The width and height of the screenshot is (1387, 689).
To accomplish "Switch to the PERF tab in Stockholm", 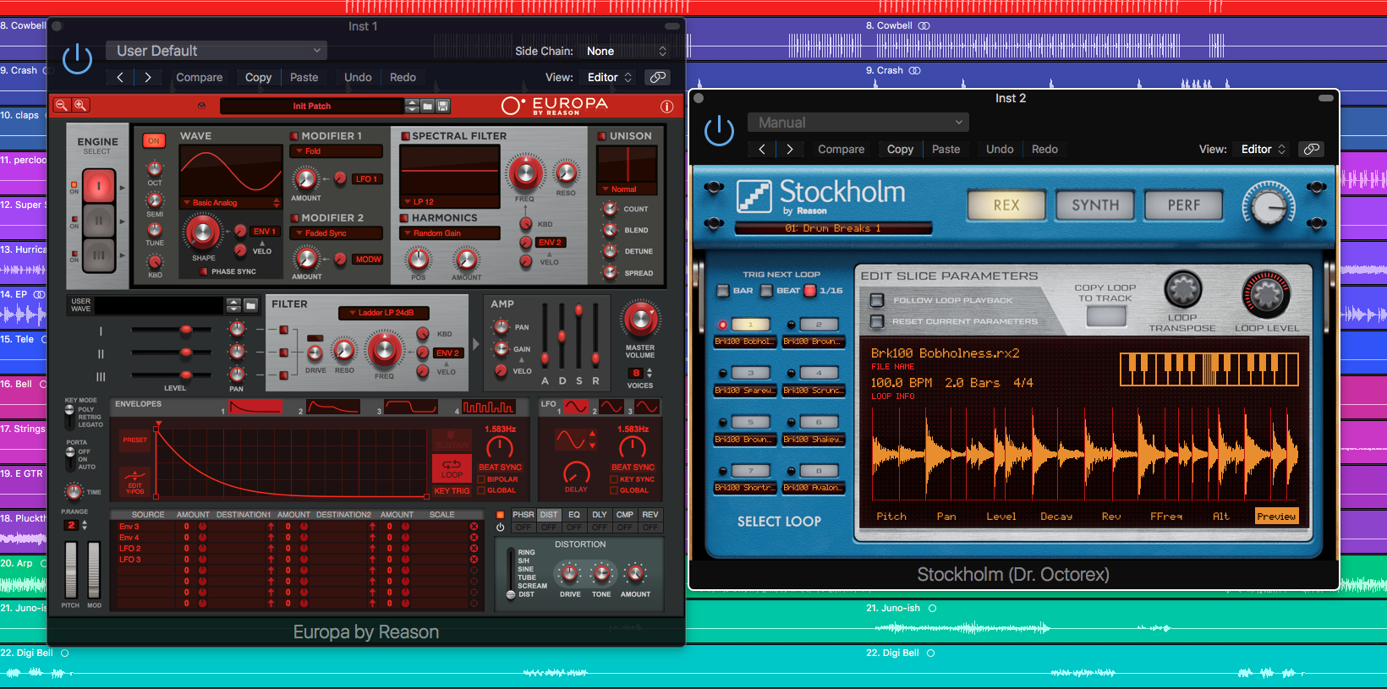I will pyautogui.click(x=1184, y=205).
